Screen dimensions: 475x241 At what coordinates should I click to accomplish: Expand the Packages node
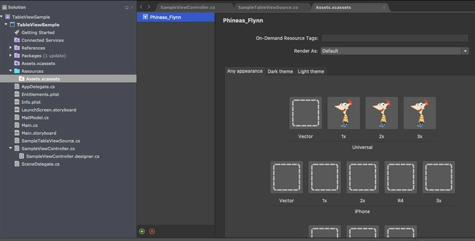tap(11, 55)
